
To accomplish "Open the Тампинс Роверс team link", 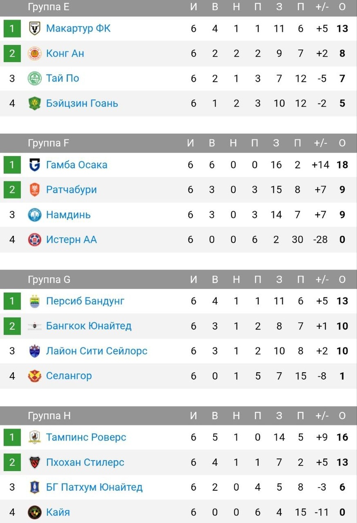I will pyautogui.click(x=86, y=437).
